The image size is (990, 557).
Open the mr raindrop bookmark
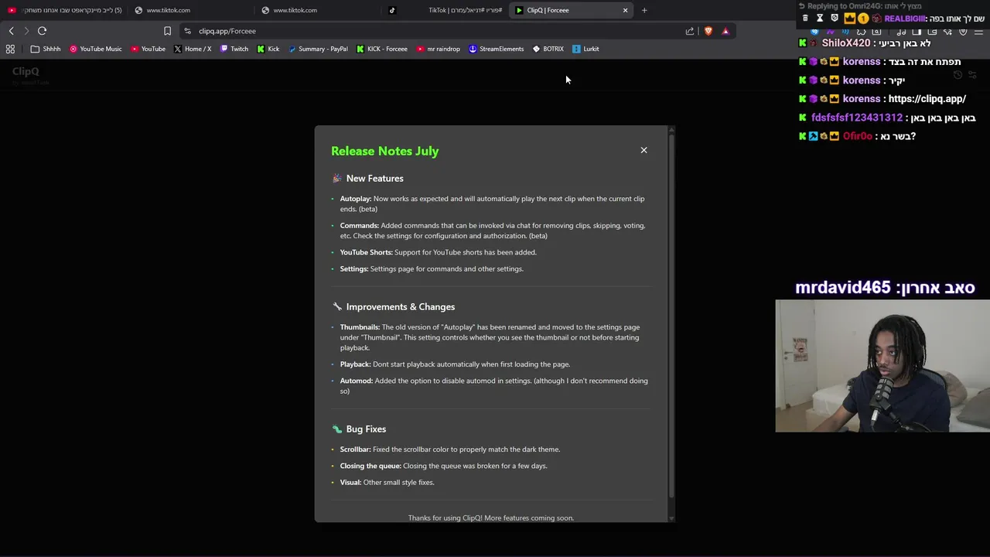point(439,49)
